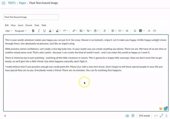This screenshot has height=119, width=170.
Task: Apply text color with the A icon
Action: (50, 31)
